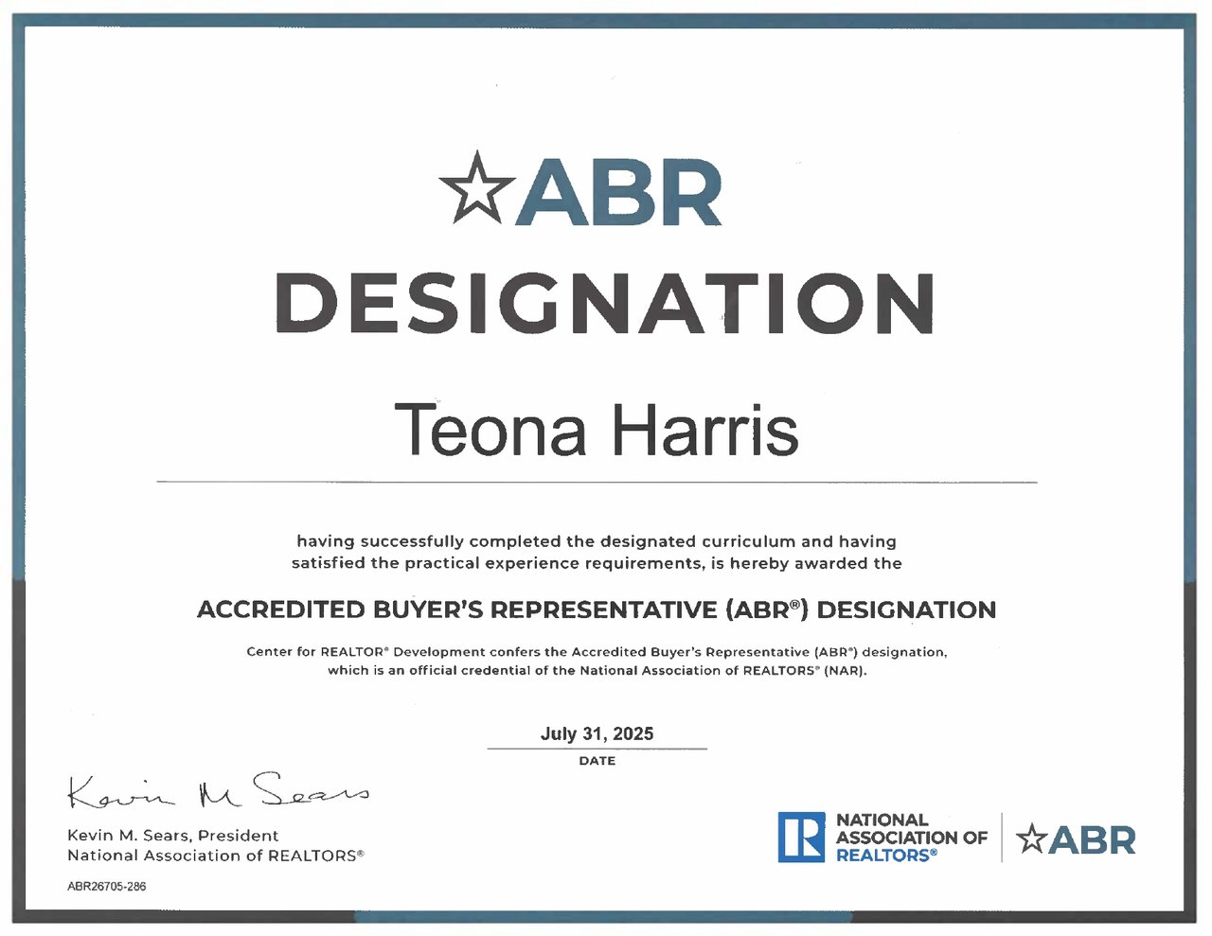This screenshot has height=936, width=1212.
Task: Click the large blue ABR letters at top
Action: pos(620,193)
